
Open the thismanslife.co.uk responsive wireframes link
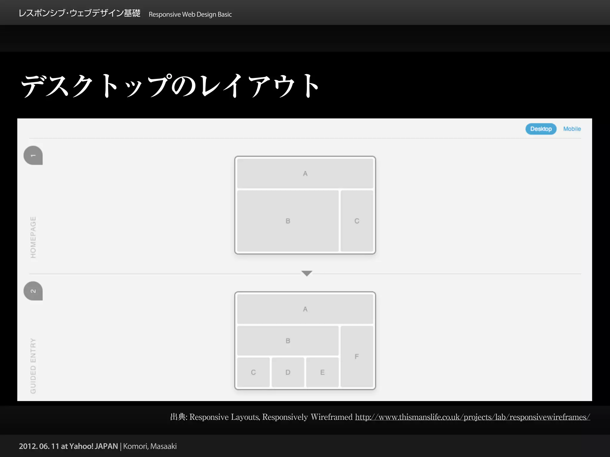pyautogui.click(x=472, y=417)
